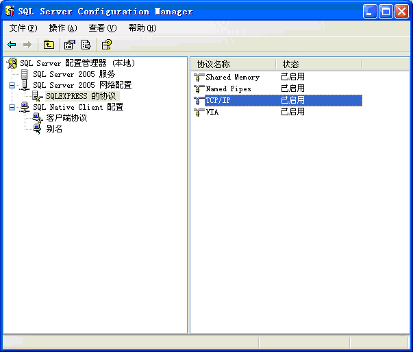413x352 pixels.
Task: Click 已启用 status of VIA
Action: click(x=292, y=112)
